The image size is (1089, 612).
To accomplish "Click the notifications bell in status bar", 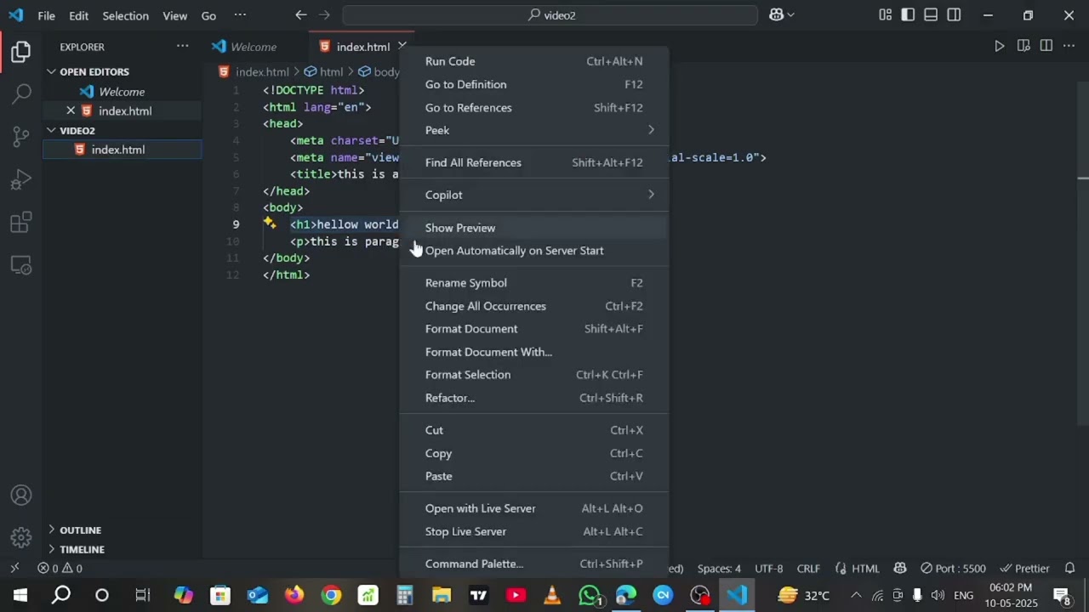I will point(1070,568).
